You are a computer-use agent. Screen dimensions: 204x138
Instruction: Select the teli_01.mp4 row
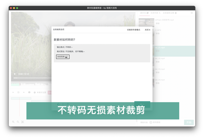[x=174, y=51]
